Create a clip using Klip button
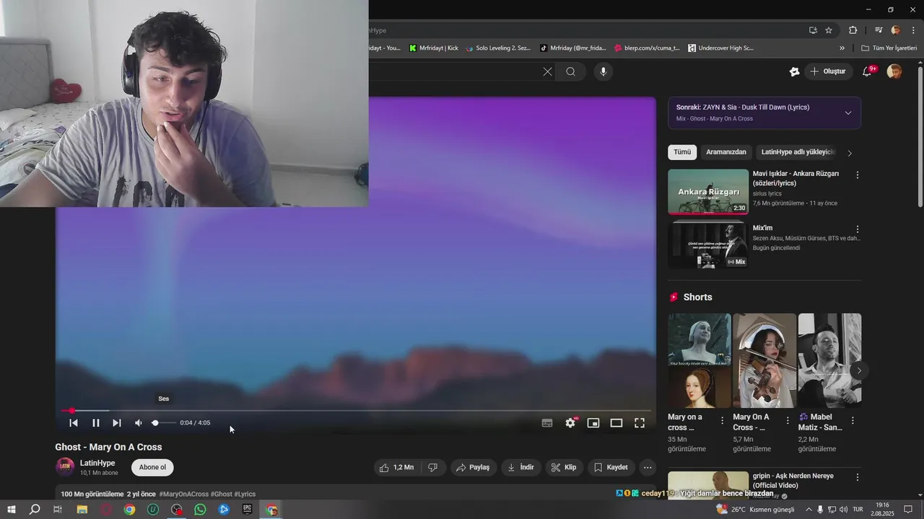 pos(564,467)
